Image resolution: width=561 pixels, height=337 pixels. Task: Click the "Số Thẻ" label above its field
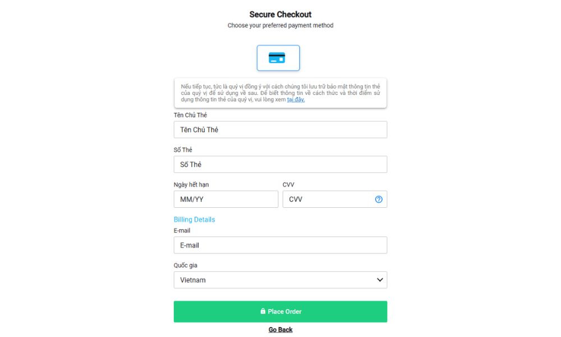(183, 150)
